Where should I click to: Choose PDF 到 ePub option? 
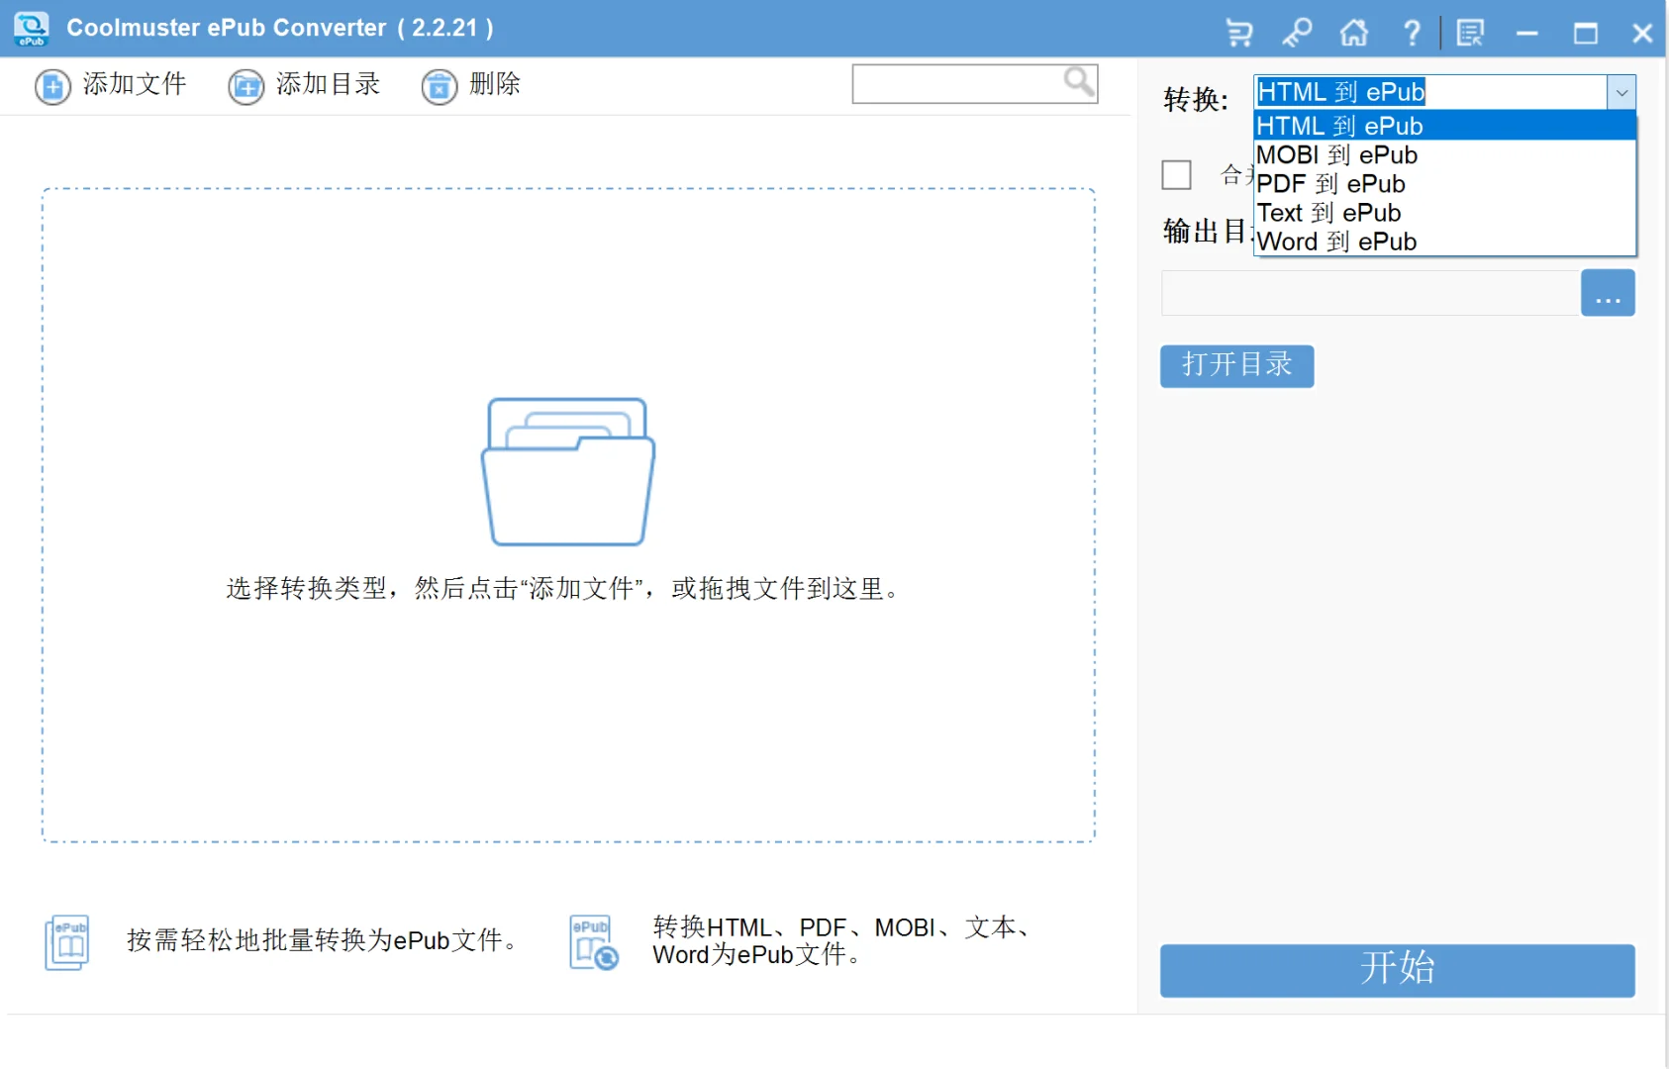1444,184
